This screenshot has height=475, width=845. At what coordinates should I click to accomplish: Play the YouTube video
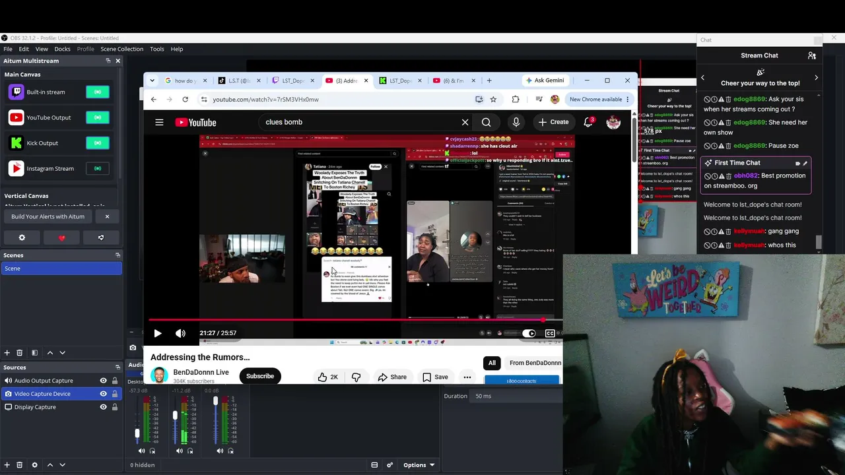(158, 333)
